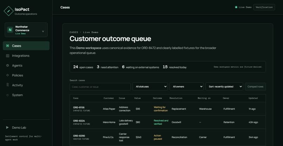The image size is (283, 146).
Task: Open case ORD-8290
Action: coord(79,136)
